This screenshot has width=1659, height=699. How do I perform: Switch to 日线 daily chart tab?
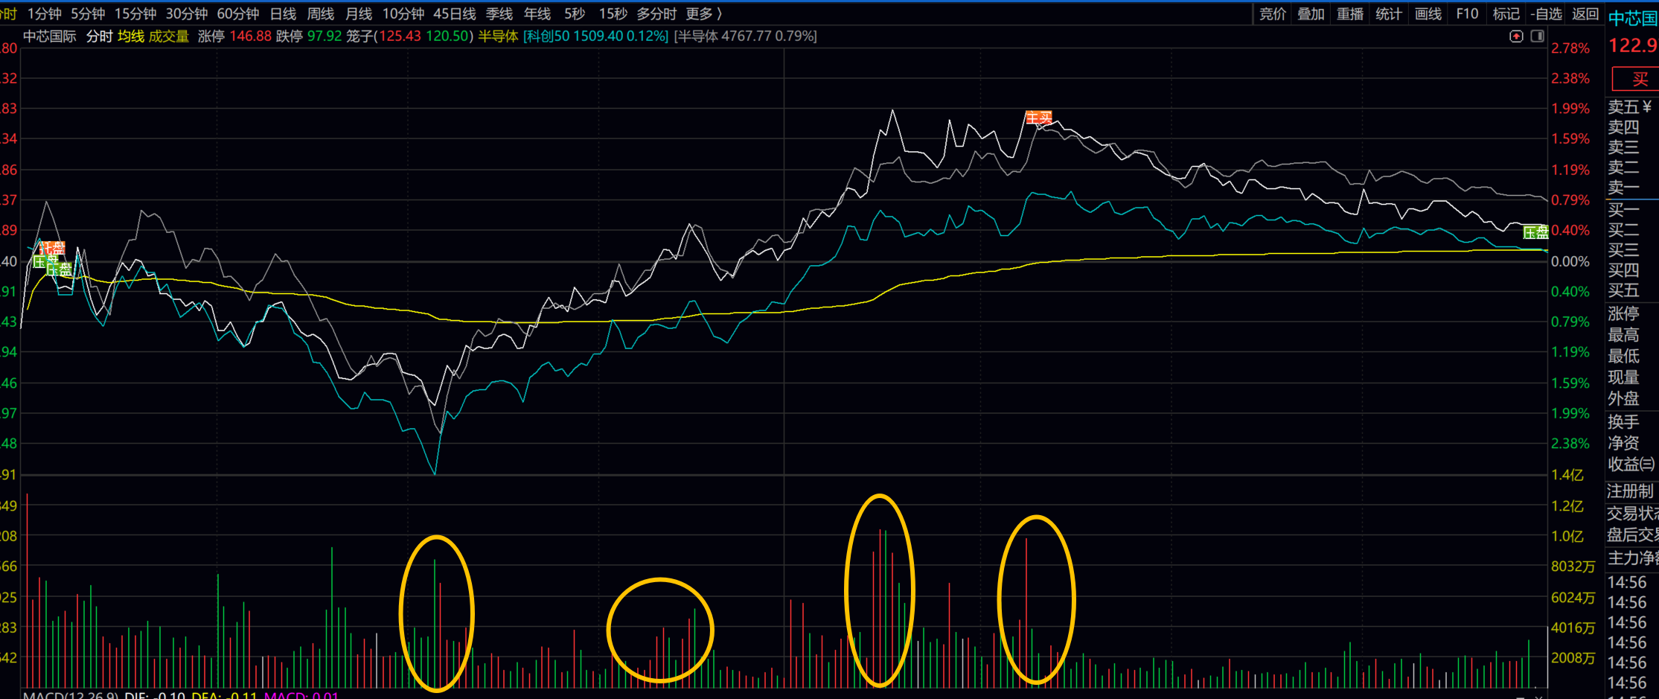point(282,13)
